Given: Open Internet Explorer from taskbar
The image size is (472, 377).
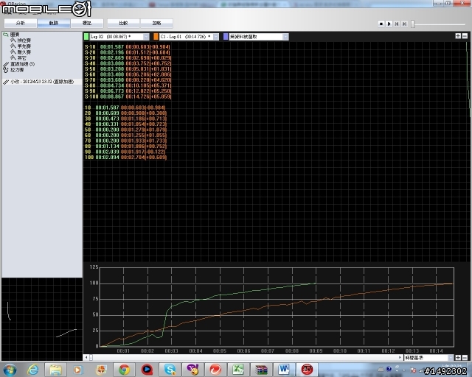Looking at the screenshot, I should 32,370.
